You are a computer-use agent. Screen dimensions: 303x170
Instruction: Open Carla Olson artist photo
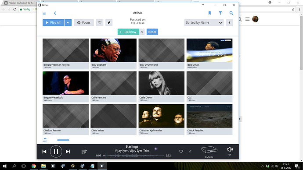click(x=161, y=83)
